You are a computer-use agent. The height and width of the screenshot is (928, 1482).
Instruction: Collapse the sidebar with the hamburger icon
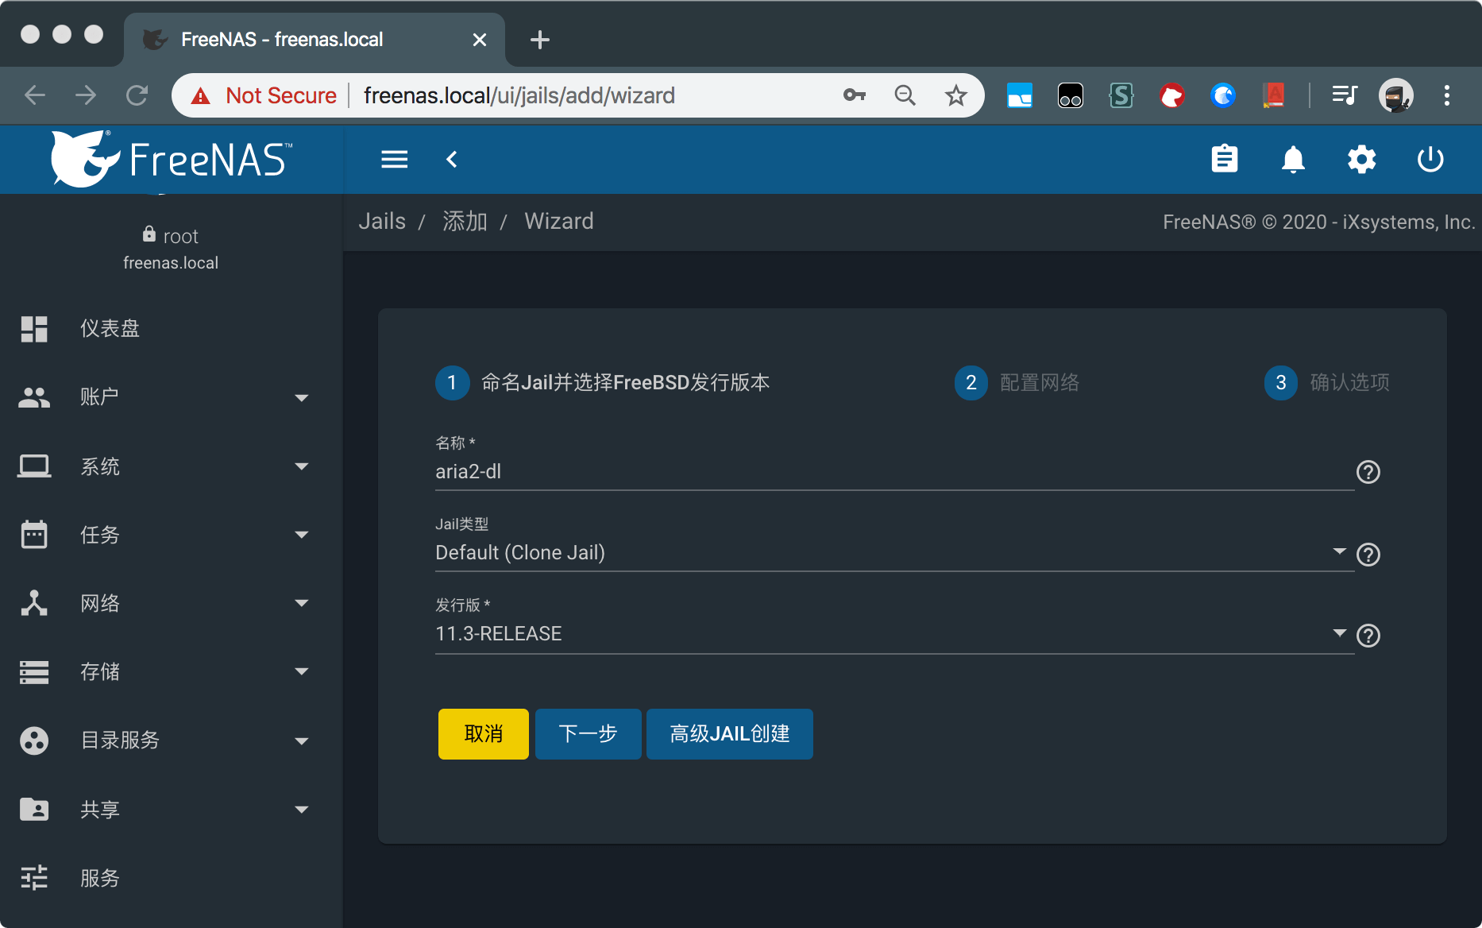[395, 159]
